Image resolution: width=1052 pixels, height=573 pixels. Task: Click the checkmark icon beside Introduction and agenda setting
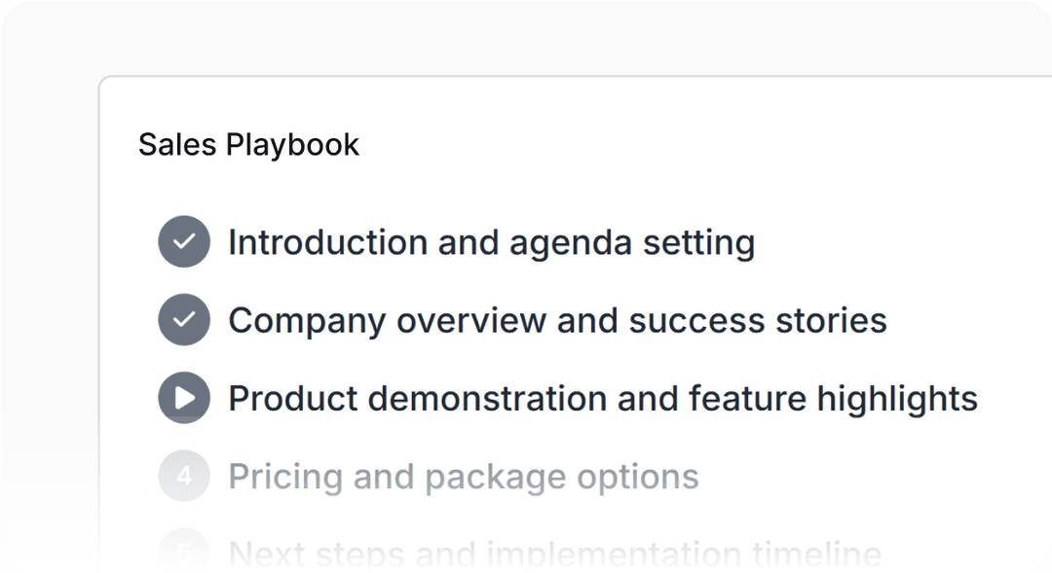pos(184,241)
